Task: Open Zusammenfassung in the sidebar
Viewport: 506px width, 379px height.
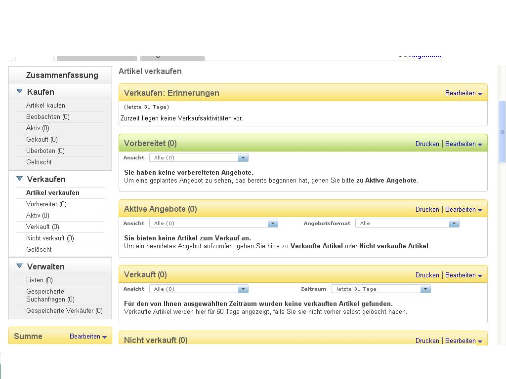Action: click(62, 75)
